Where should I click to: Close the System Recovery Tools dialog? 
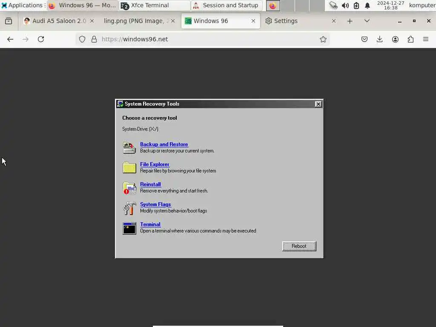pos(318,104)
